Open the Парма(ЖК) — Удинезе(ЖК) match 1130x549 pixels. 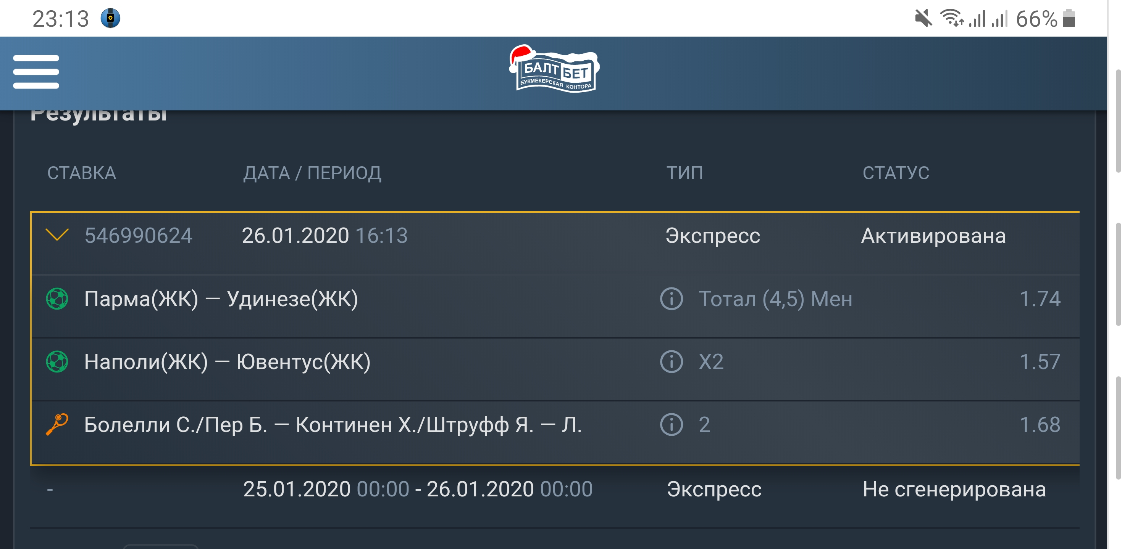[x=221, y=299]
